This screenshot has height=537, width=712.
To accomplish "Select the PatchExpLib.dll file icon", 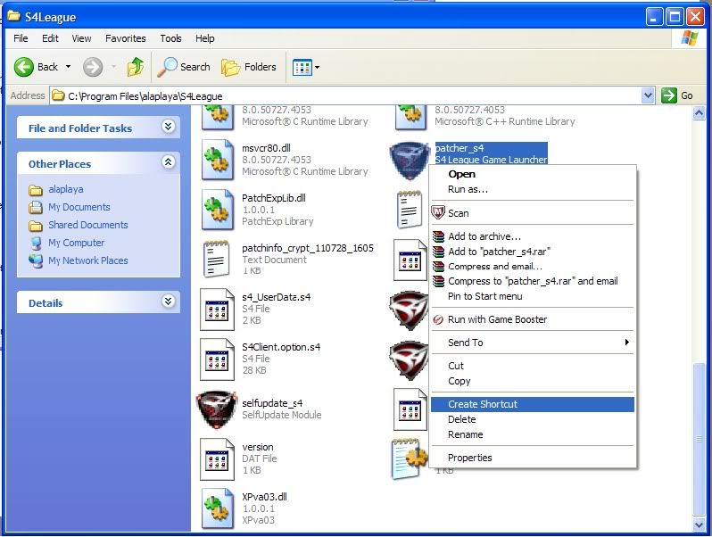I will (218, 211).
